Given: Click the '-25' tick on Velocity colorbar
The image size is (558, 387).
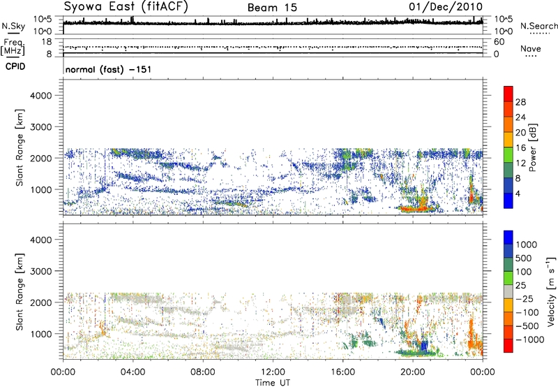Looking at the screenshot, I should tap(526, 298).
